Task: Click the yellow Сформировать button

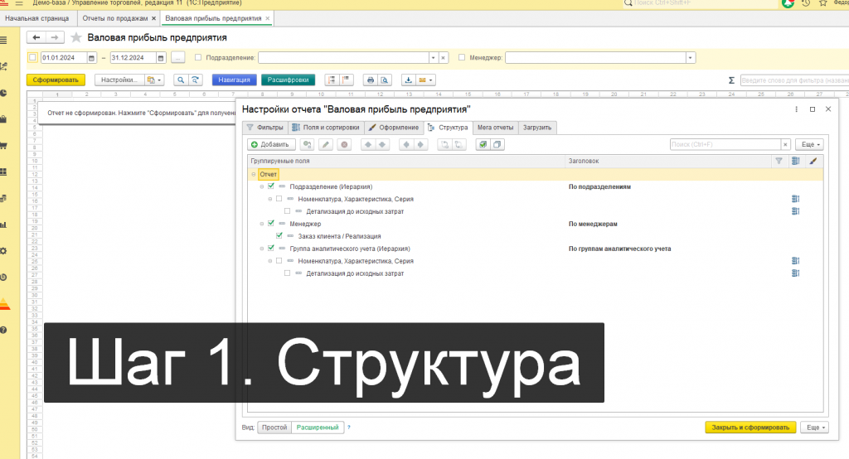Action: pos(56,80)
